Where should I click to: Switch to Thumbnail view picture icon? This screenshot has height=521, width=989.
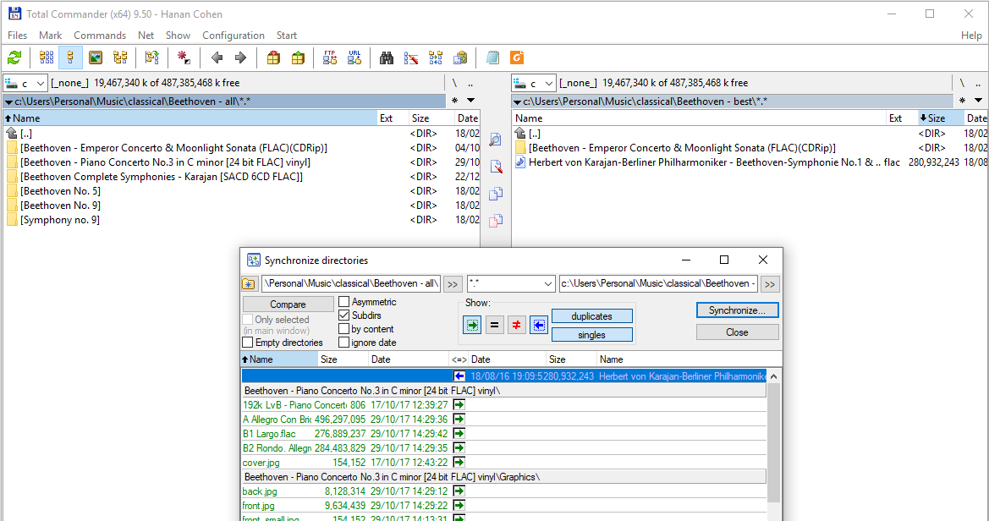(x=96, y=58)
